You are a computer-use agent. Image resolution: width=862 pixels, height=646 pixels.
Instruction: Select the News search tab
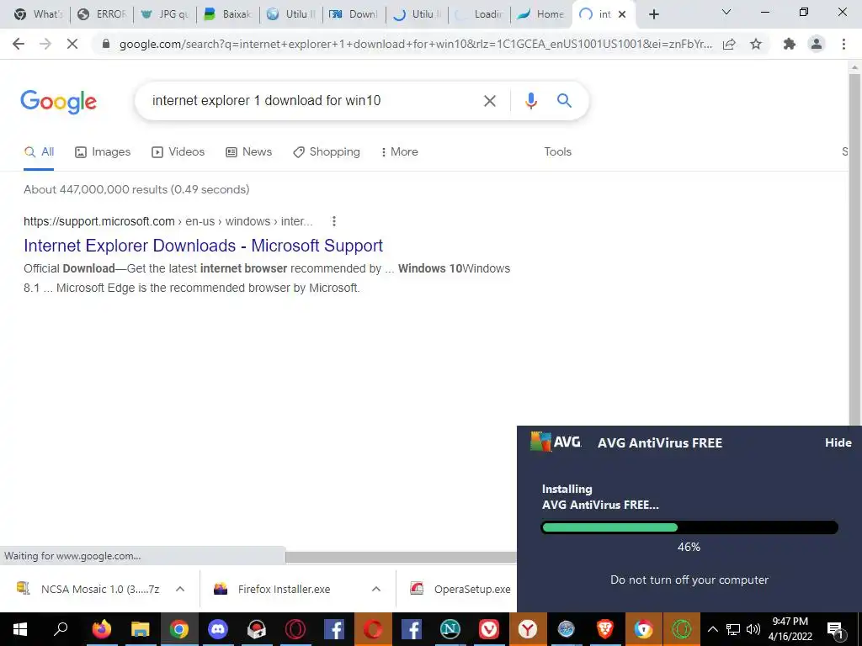249,152
